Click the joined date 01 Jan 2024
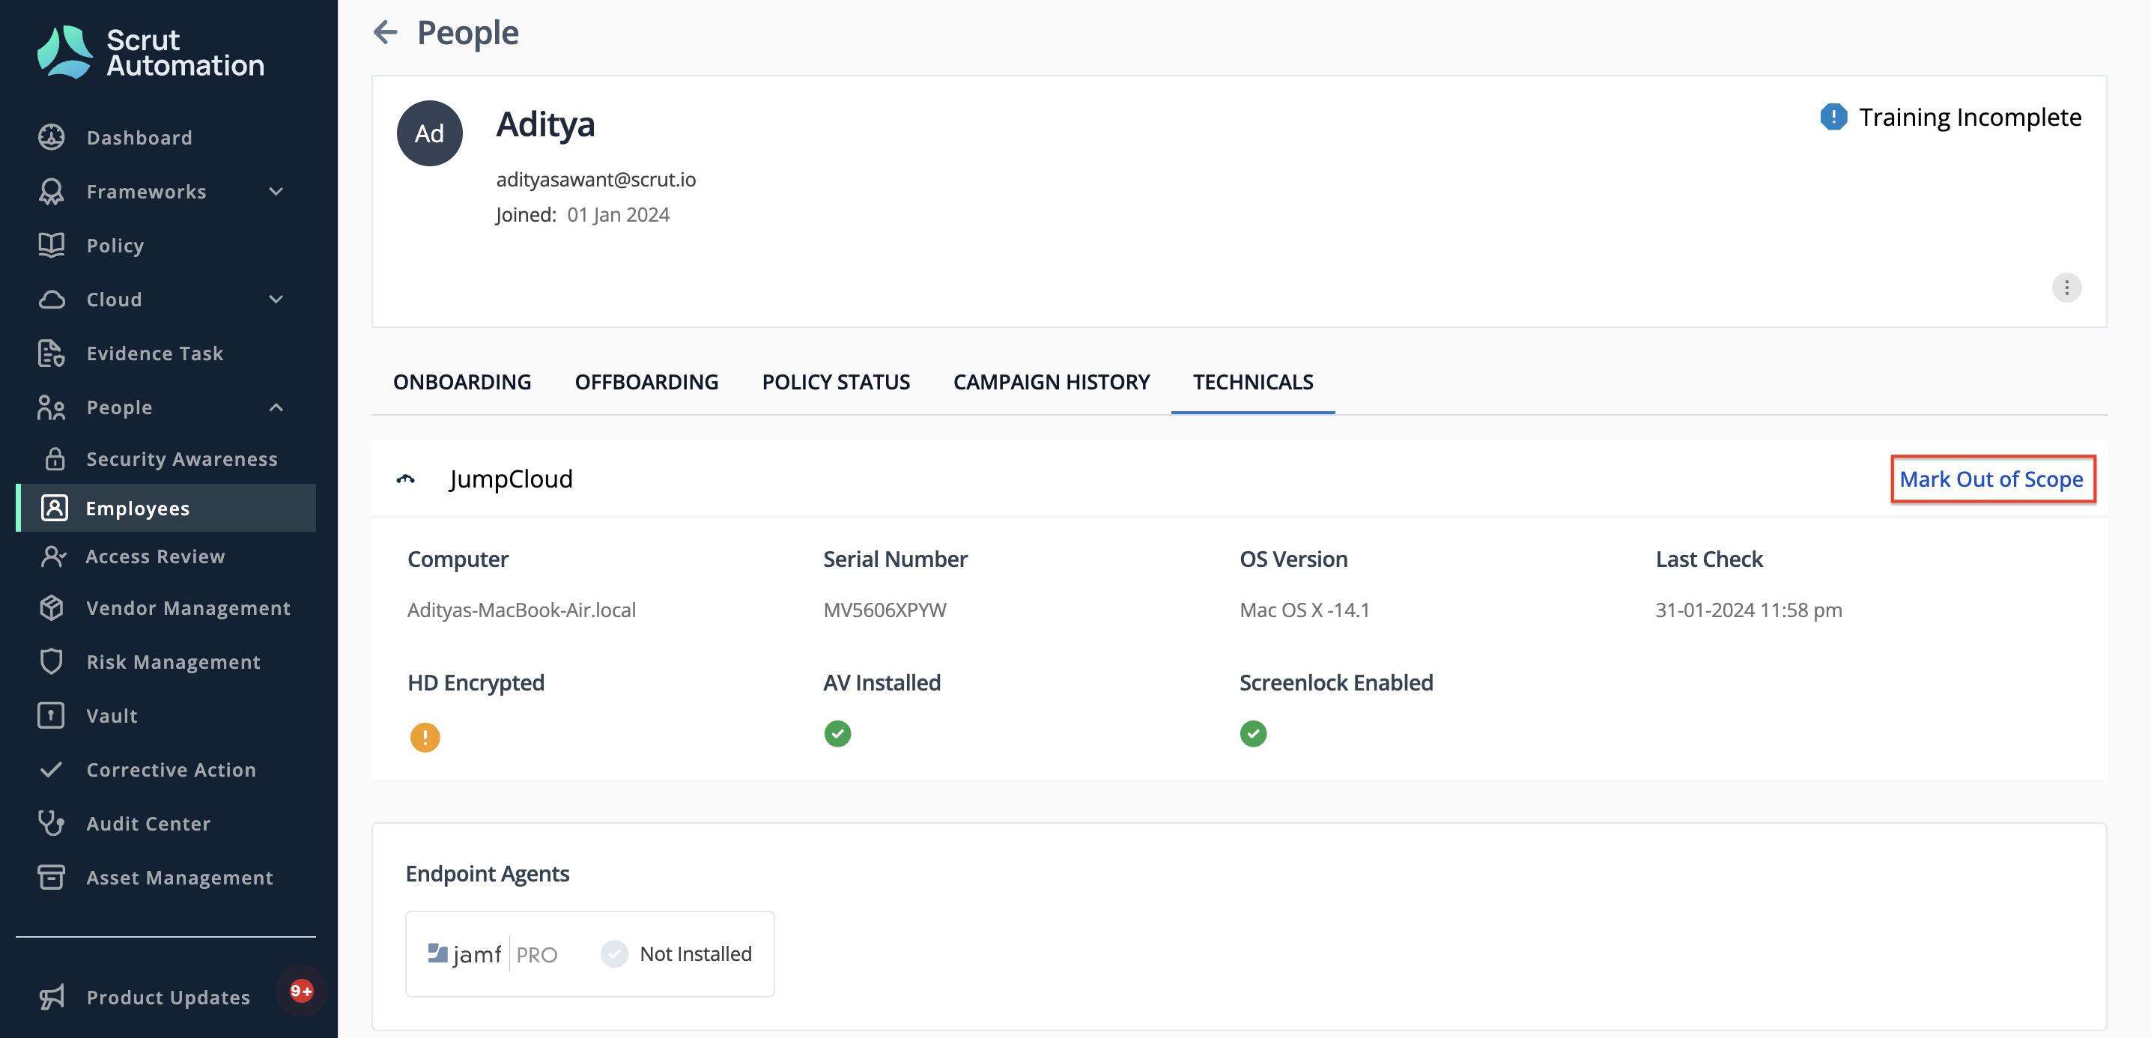2151x1038 pixels. (618, 215)
